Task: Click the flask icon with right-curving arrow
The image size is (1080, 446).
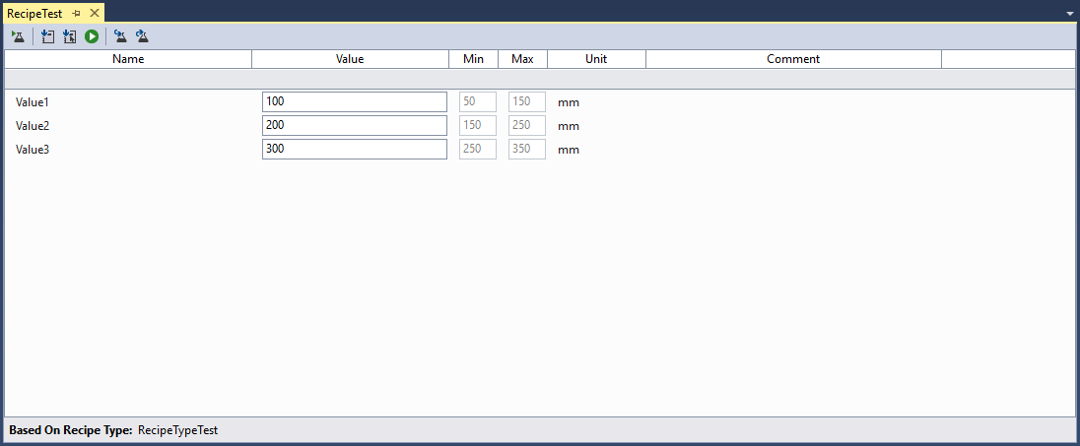Action: (142, 37)
